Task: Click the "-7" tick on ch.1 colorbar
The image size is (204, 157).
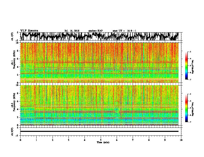Action: [x=190, y=80]
